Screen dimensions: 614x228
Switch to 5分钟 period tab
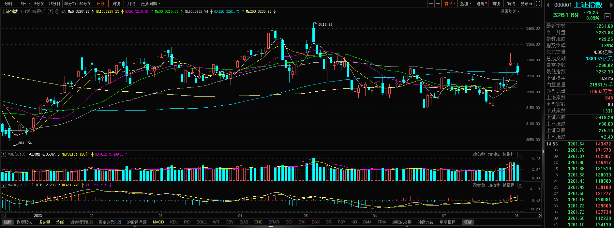coord(39,4)
